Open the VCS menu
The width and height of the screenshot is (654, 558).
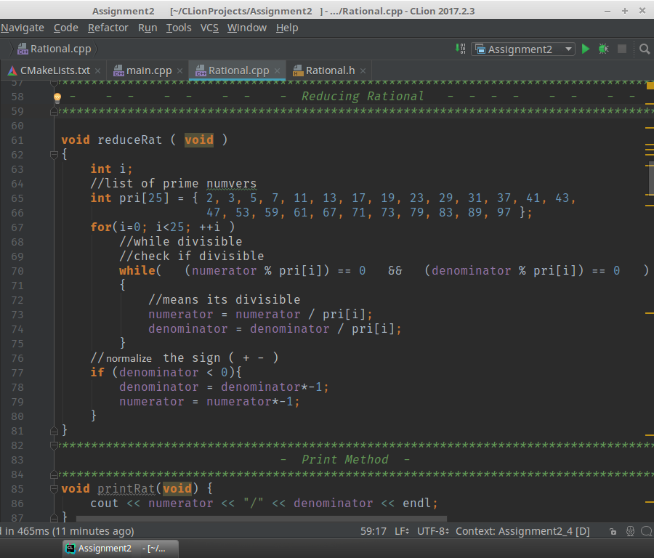pyautogui.click(x=209, y=28)
